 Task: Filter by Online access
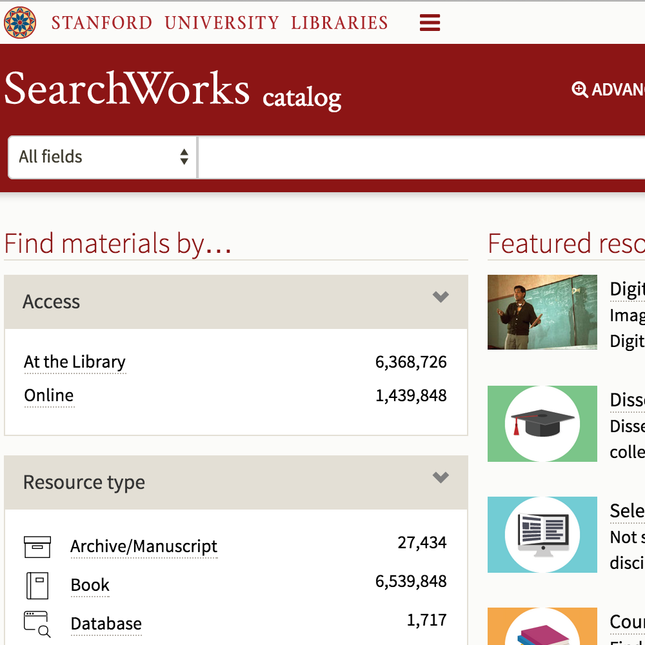(49, 395)
